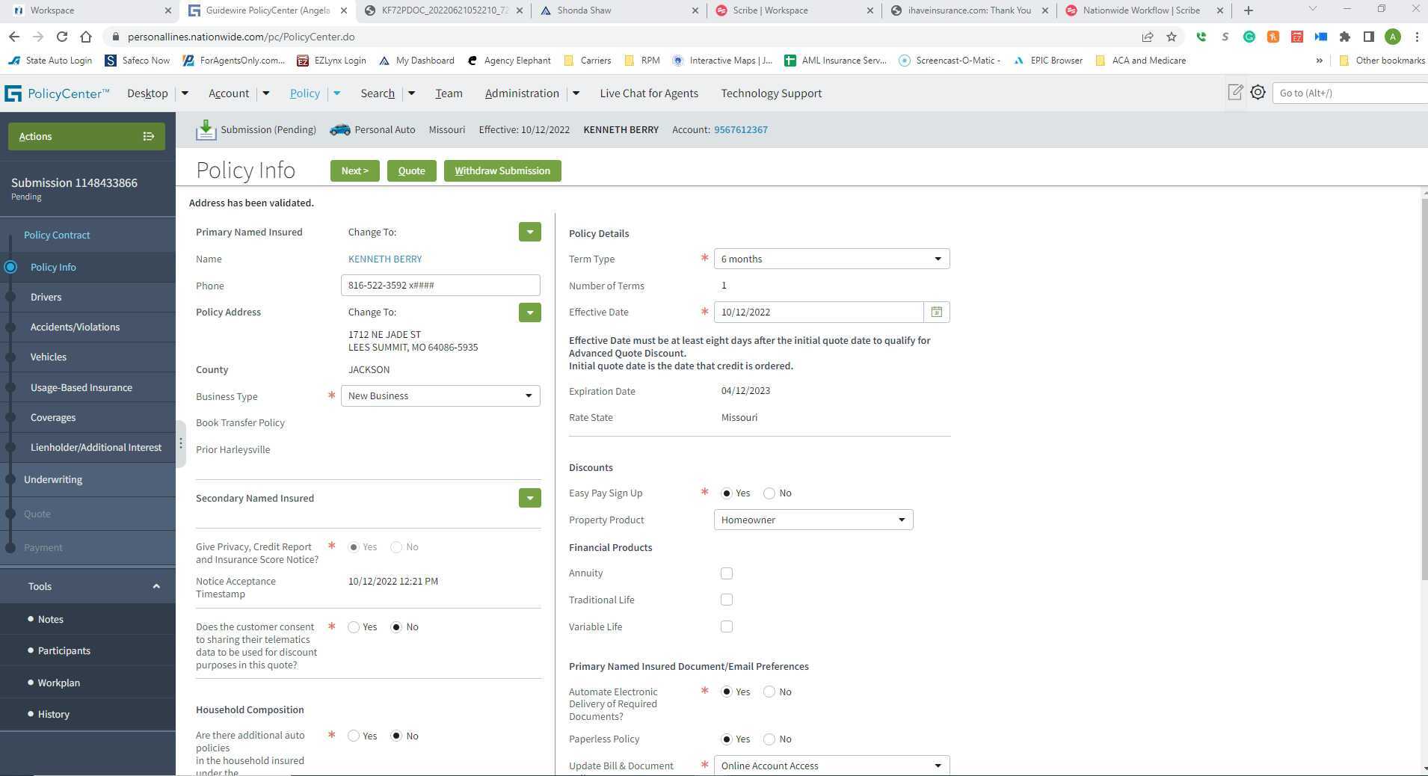
Task: Select Yes for telematics data consent
Action: tap(354, 627)
